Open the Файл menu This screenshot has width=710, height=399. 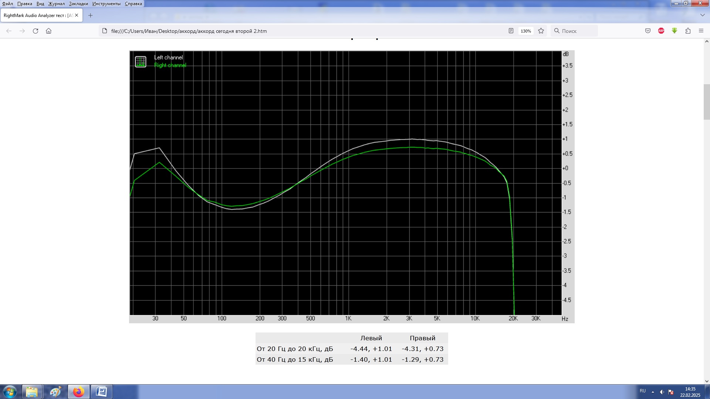pos(7,4)
